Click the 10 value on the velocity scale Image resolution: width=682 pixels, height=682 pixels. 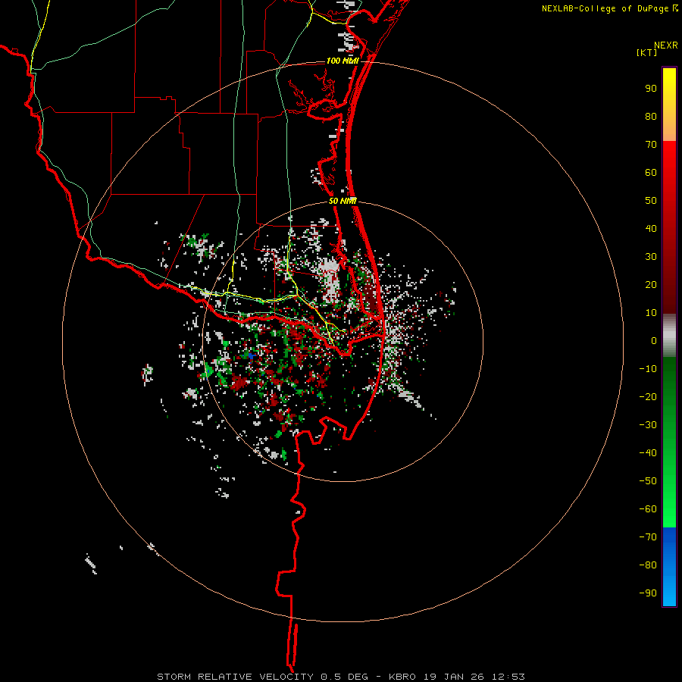tap(651, 313)
